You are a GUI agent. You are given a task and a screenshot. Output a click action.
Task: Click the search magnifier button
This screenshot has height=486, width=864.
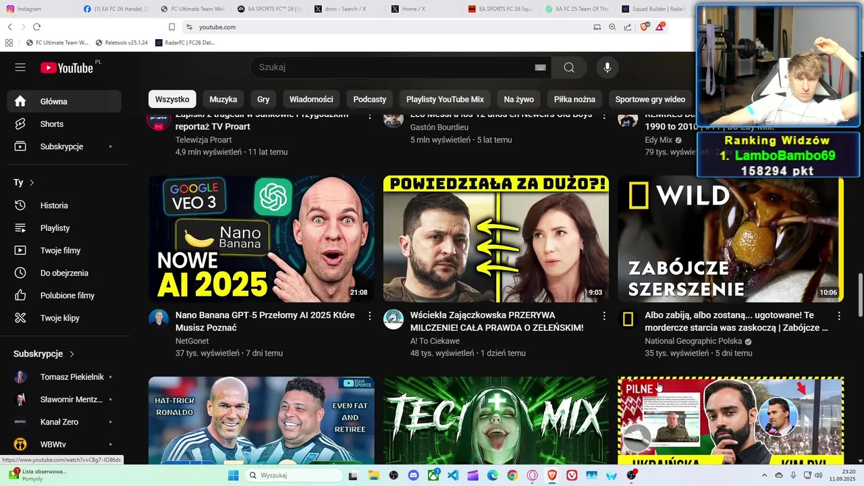569,67
